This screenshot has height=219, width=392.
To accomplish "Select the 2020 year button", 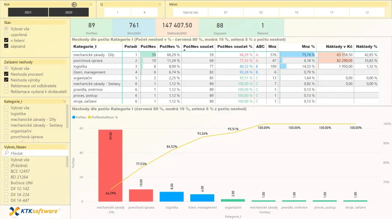I will click(69, 12).
